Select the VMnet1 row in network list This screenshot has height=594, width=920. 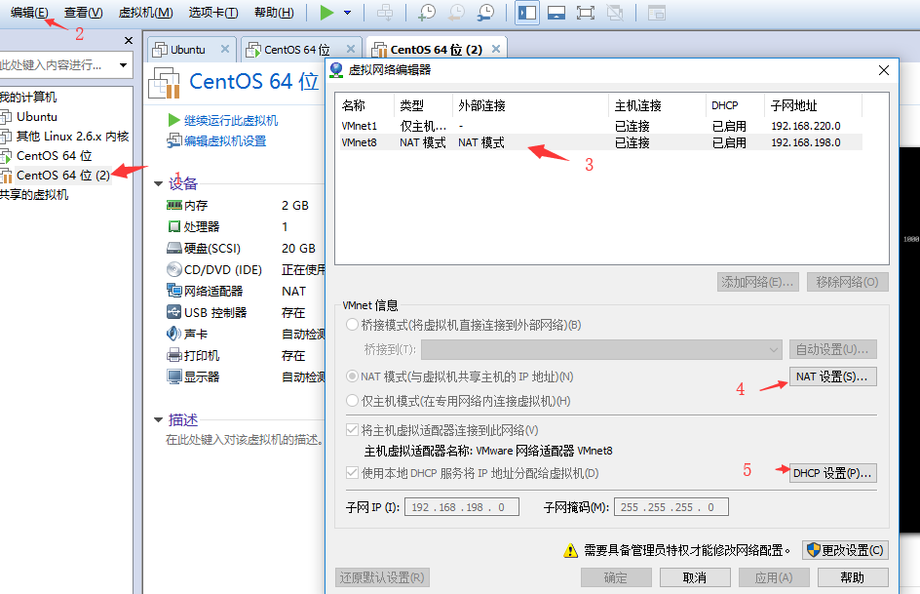(600, 126)
